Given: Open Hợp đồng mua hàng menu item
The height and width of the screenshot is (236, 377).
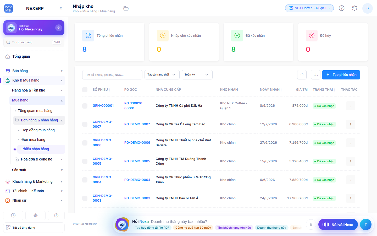Looking at the screenshot, I should click(x=38, y=130).
